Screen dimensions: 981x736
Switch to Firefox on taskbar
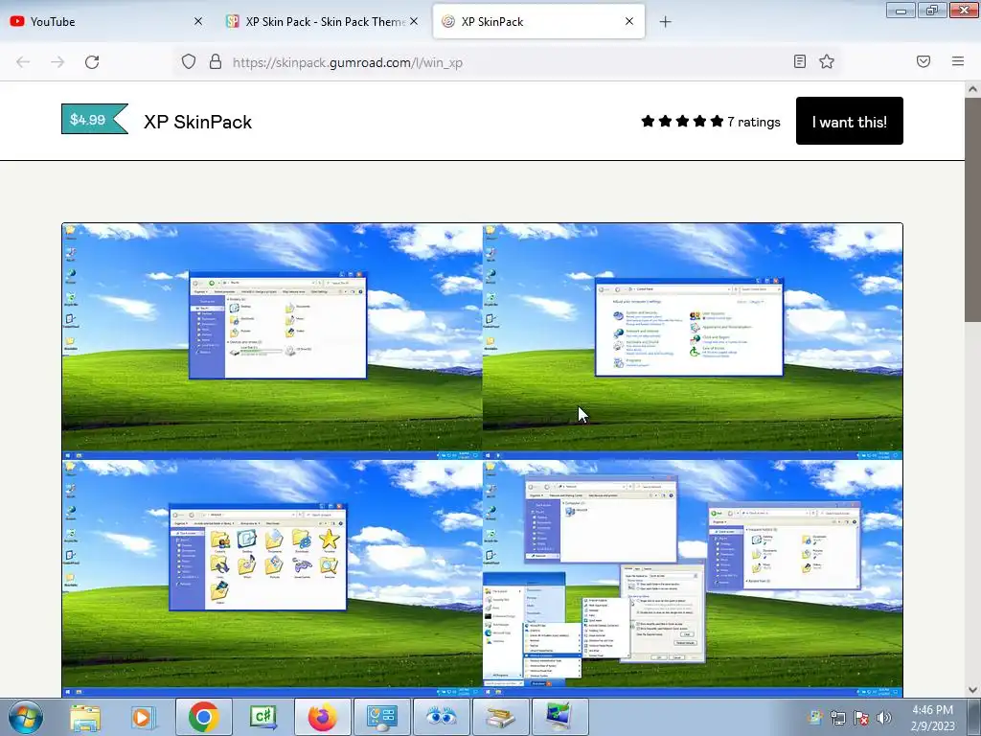(322, 717)
